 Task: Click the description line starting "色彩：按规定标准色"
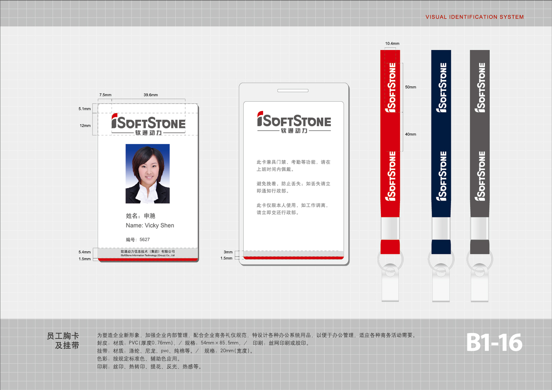[140, 359]
